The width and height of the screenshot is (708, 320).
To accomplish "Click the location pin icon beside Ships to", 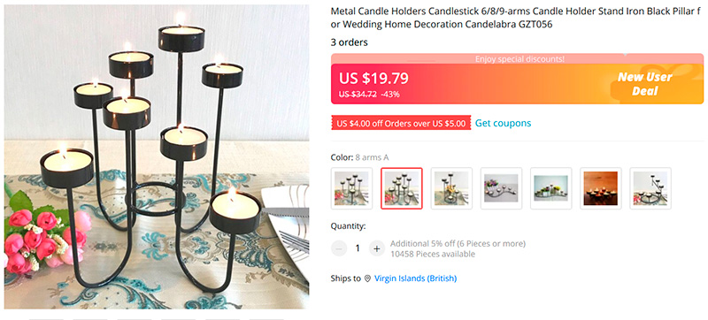I will click(367, 278).
